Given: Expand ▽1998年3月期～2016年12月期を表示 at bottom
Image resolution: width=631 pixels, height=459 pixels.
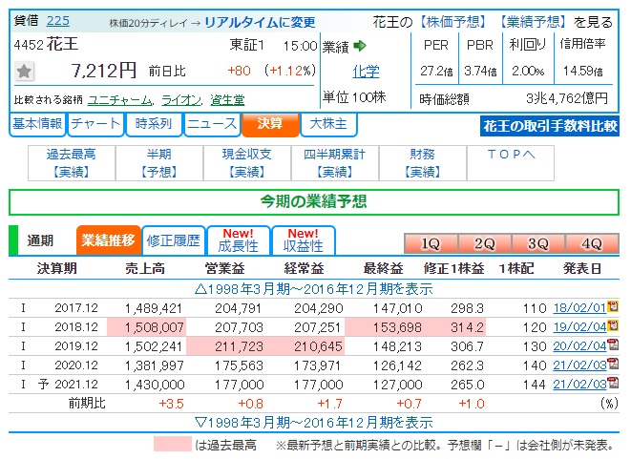Looking at the screenshot, I should click(x=313, y=423).
